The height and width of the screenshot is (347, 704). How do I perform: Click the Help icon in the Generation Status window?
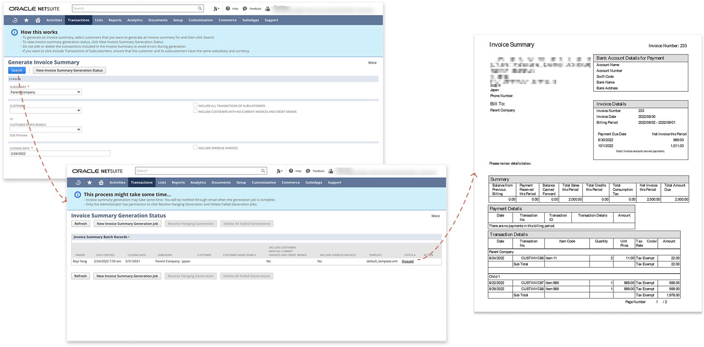[291, 171]
